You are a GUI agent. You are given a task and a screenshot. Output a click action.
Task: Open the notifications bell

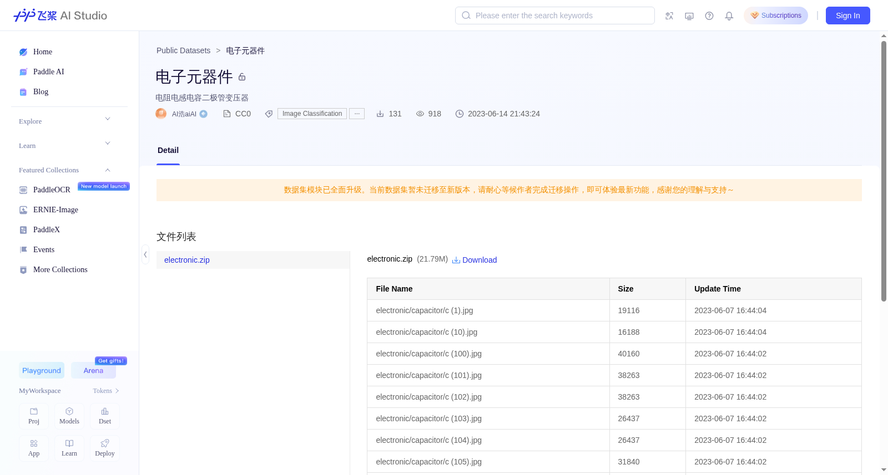click(729, 16)
